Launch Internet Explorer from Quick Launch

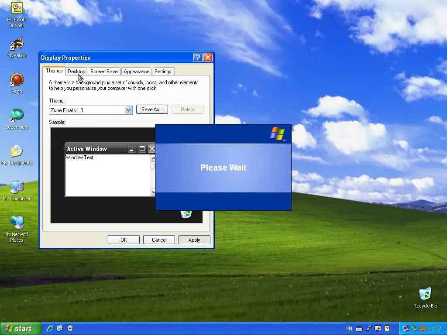pyautogui.click(x=50, y=328)
